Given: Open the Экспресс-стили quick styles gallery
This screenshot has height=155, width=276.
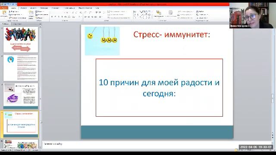Looking at the screenshot, I should point(170,14).
